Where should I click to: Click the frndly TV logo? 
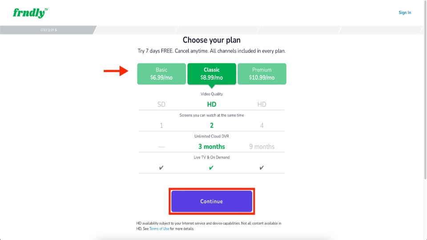(x=31, y=13)
